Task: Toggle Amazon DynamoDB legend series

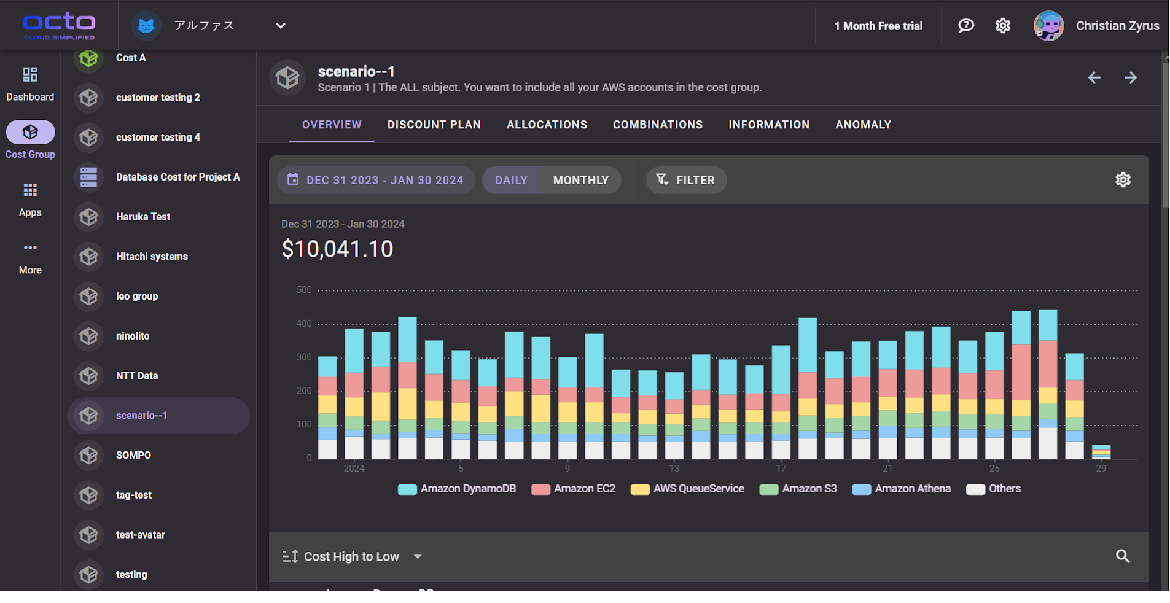Action: click(457, 489)
